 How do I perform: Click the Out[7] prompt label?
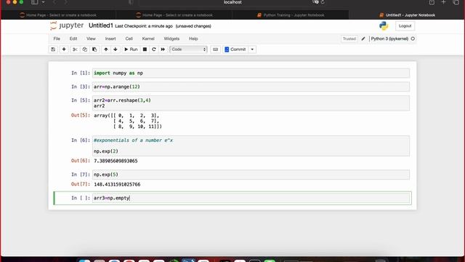(81, 184)
